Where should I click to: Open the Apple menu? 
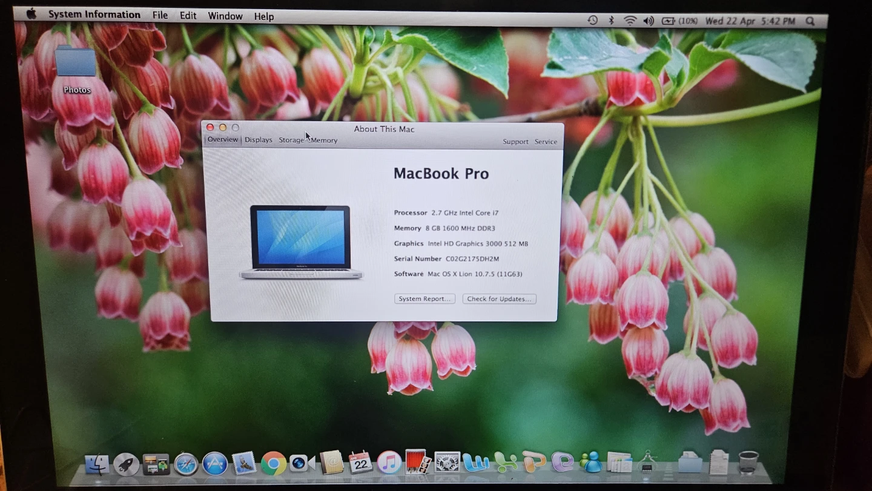31,15
